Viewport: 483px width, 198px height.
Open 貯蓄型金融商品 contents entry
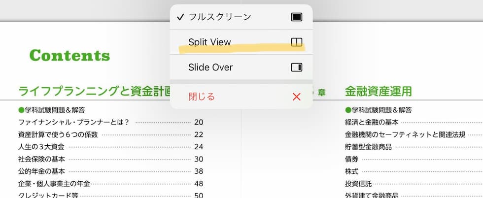[369, 147]
